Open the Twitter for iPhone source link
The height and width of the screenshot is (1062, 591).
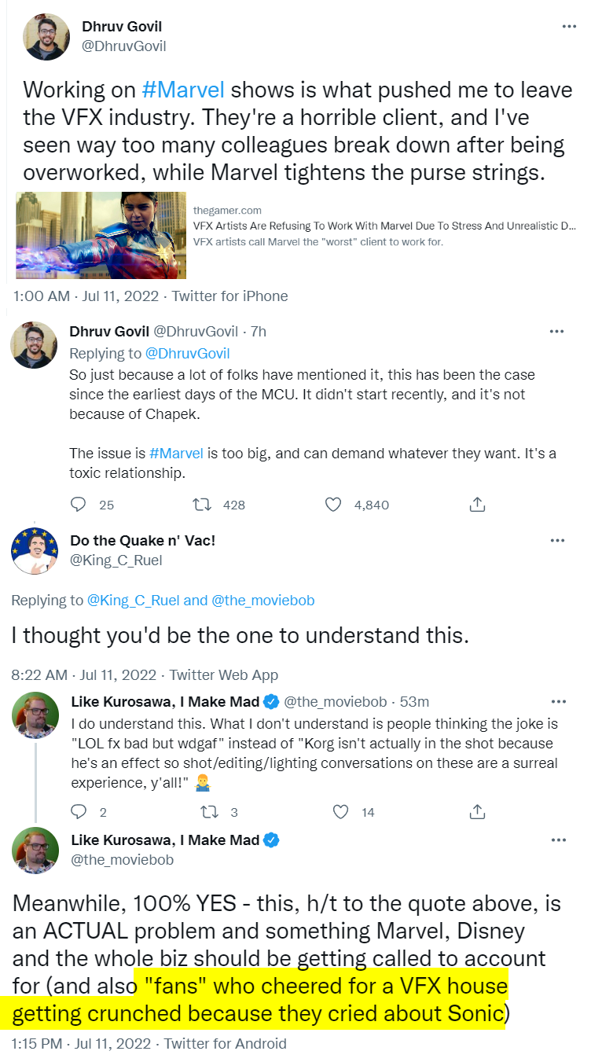pyautogui.click(x=229, y=296)
